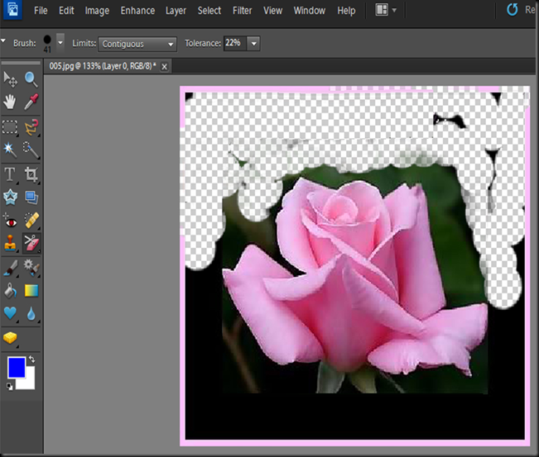Screen dimensions: 539x457
Task: Click the Photoshop Elements application icon
Action: click(x=12, y=10)
